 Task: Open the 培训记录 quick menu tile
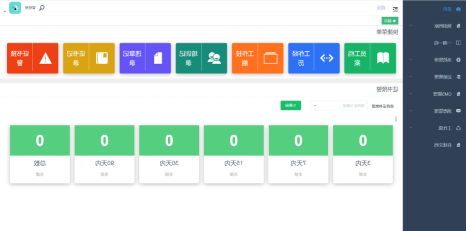tap(201, 58)
